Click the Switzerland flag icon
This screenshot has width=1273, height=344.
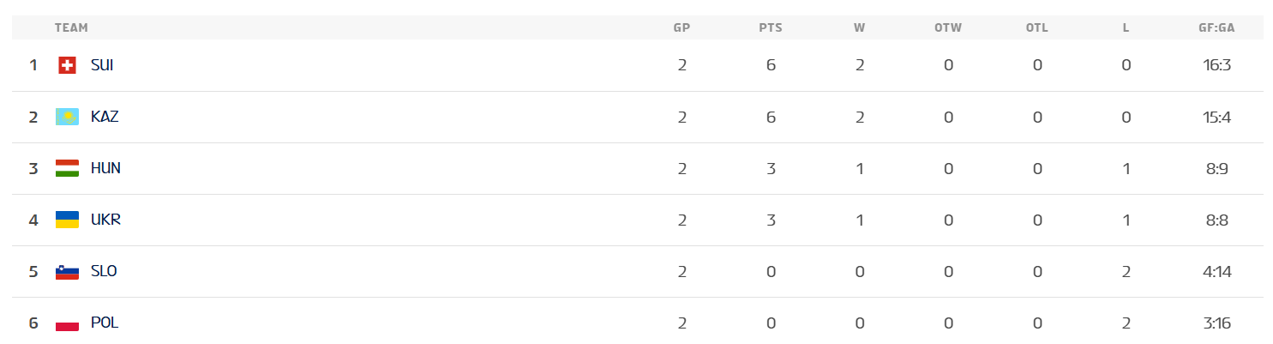(67, 65)
